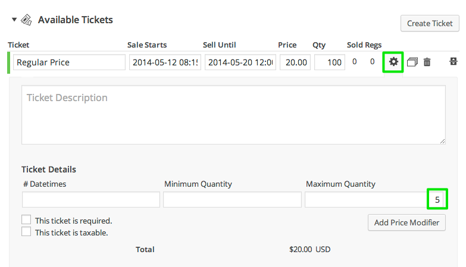
Task: Click the ticket name field "Regular Price"
Action: click(x=69, y=62)
